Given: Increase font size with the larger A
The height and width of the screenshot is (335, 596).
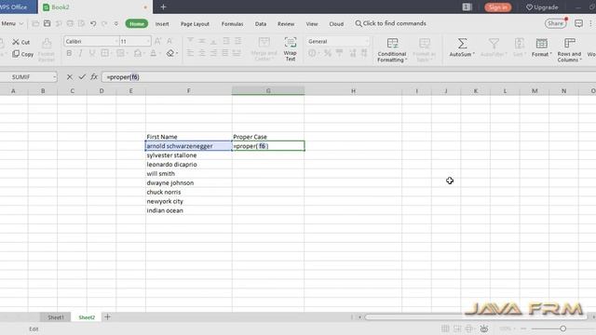Looking at the screenshot, I should pos(157,41).
